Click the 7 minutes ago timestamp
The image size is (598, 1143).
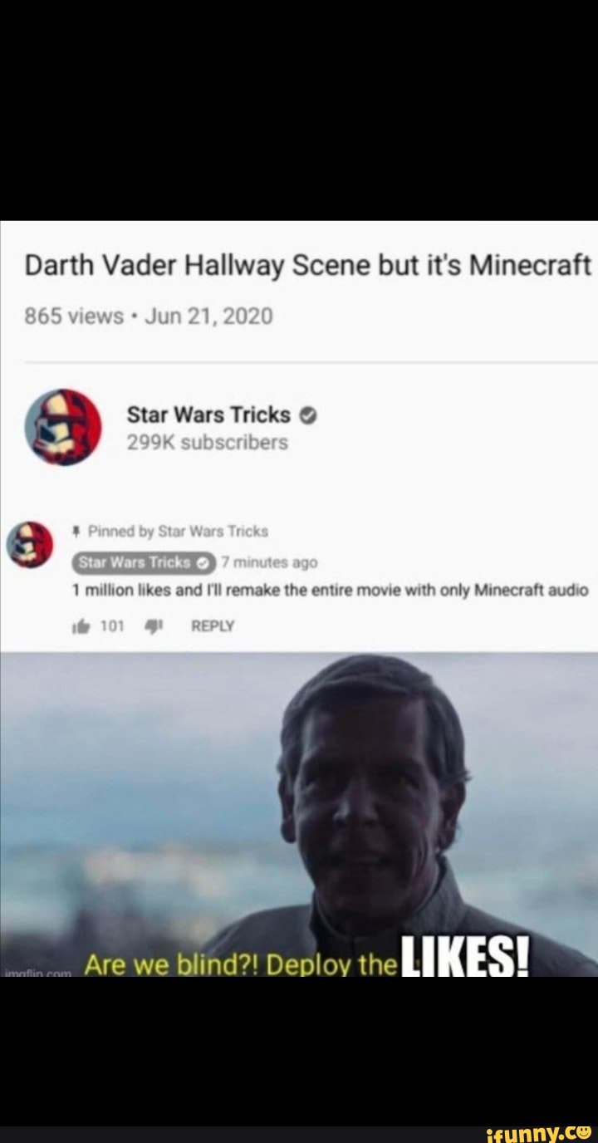tap(269, 562)
